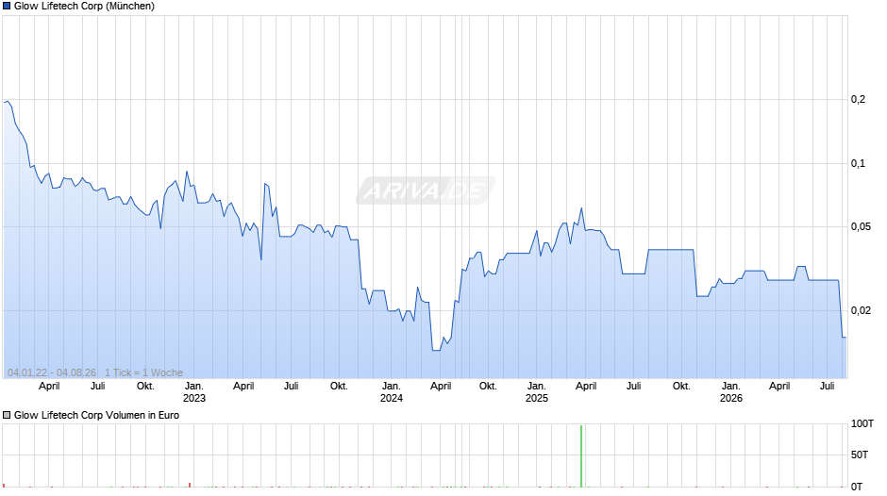Click the price line's final drop at chart end
Viewport: 887px width, 496px height.
click(841, 308)
